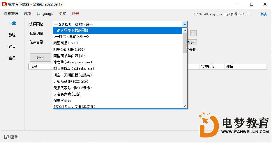Click 检测更新 in the status bar

[10, 137]
